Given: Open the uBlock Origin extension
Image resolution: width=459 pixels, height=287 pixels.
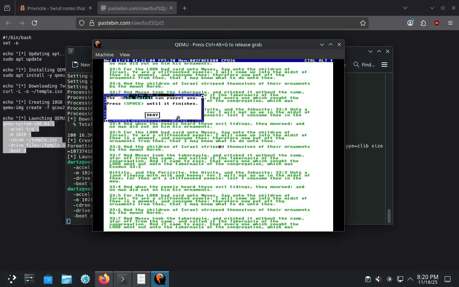Looking at the screenshot, I should [x=436, y=23].
